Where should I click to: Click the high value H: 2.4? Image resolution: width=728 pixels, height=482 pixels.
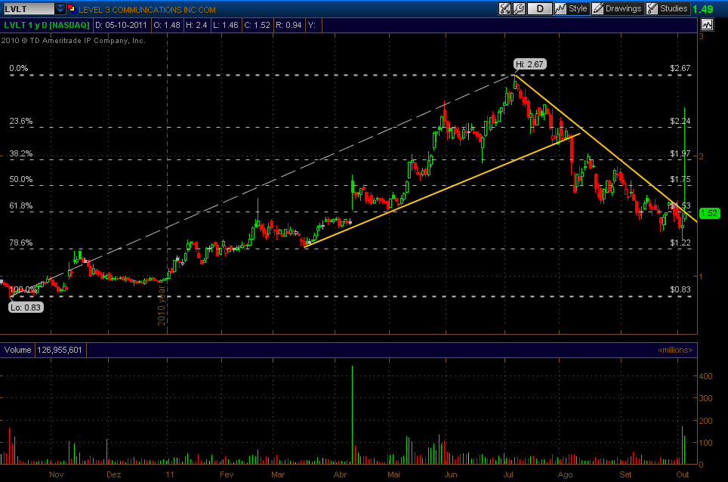196,26
